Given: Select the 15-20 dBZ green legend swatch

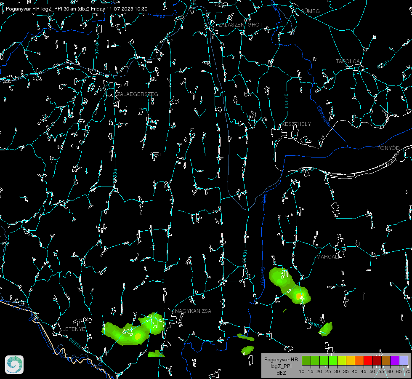Looking at the screenshot, I should (315, 360).
